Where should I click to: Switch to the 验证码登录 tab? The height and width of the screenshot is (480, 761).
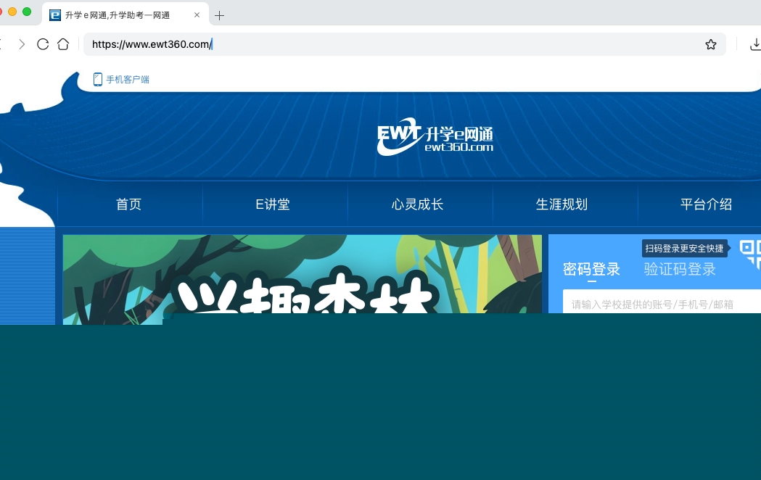click(x=680, y=270)
